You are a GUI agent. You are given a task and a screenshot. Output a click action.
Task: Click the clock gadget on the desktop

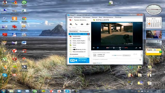click(x=154, y=9)
